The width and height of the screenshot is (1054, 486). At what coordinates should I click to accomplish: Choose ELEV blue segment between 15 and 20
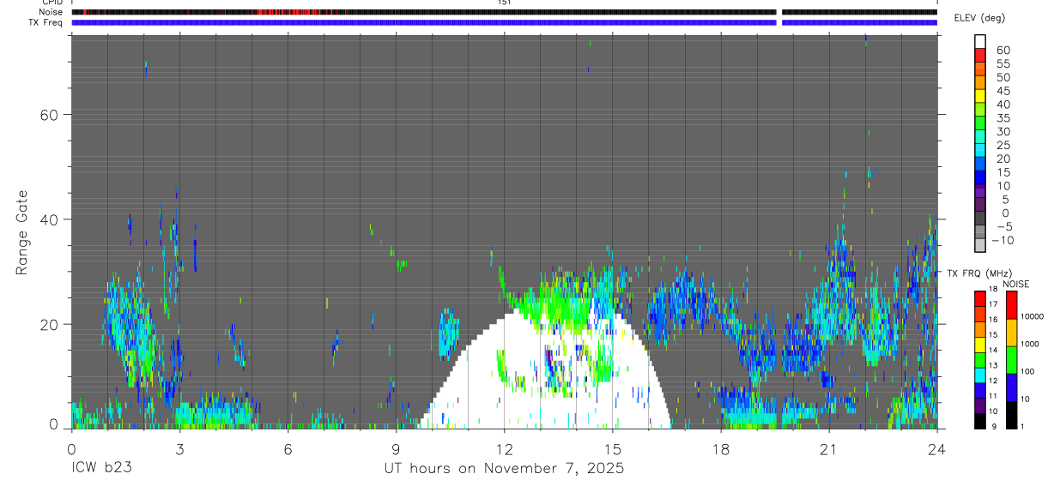click(x=980, y=165)
